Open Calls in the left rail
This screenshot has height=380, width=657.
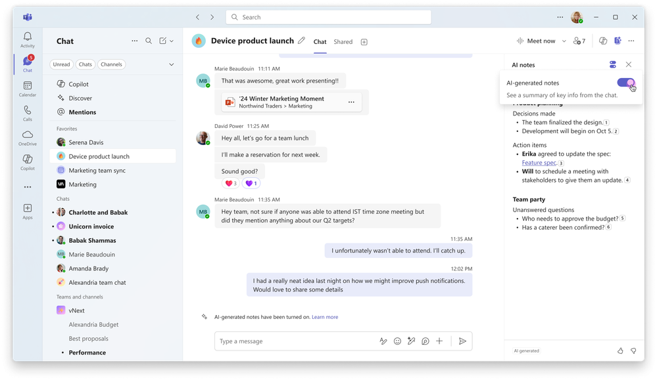pos(27,114)
